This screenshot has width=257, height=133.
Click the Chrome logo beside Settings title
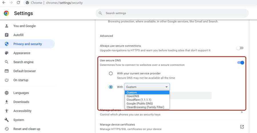(x=6, y=13)
